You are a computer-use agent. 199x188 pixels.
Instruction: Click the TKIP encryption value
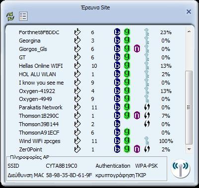point(140,175)
